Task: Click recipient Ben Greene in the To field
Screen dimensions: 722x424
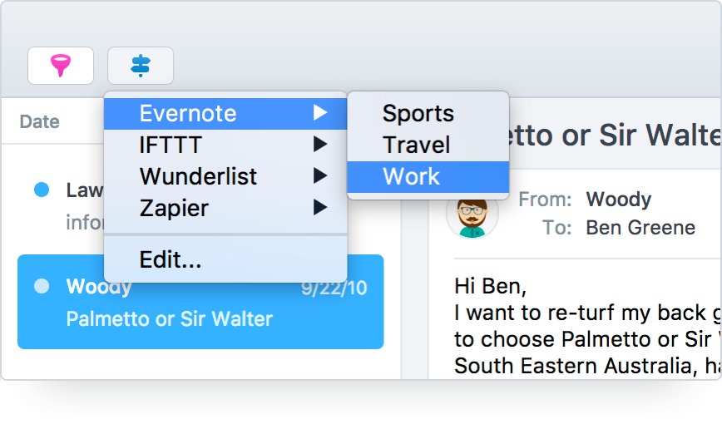Action: click(640, 228)
